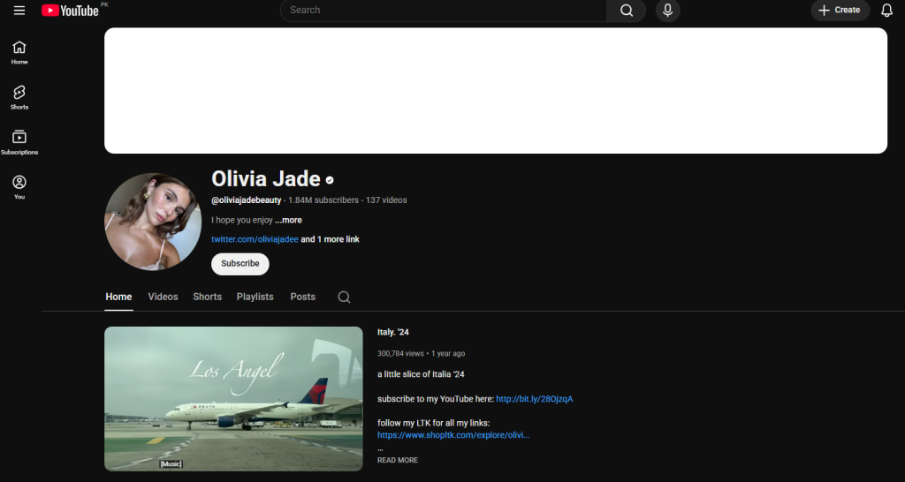
Task: Go to Home in sidebar
Action: pyautogui.click(x=19, y=53)
